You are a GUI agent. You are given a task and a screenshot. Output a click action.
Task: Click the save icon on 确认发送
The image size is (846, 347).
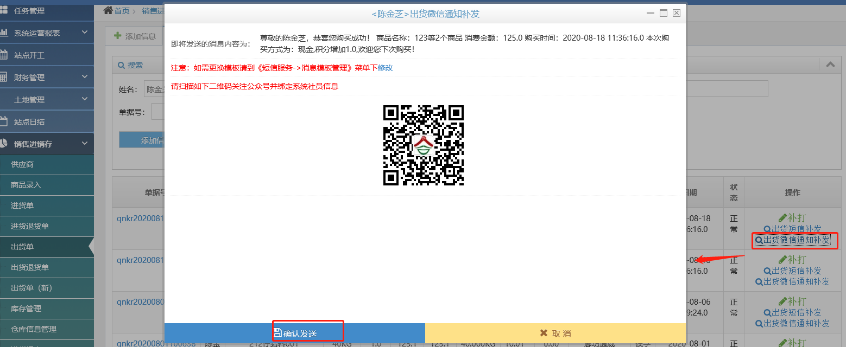pyautogui.click(x=277, y=333)
